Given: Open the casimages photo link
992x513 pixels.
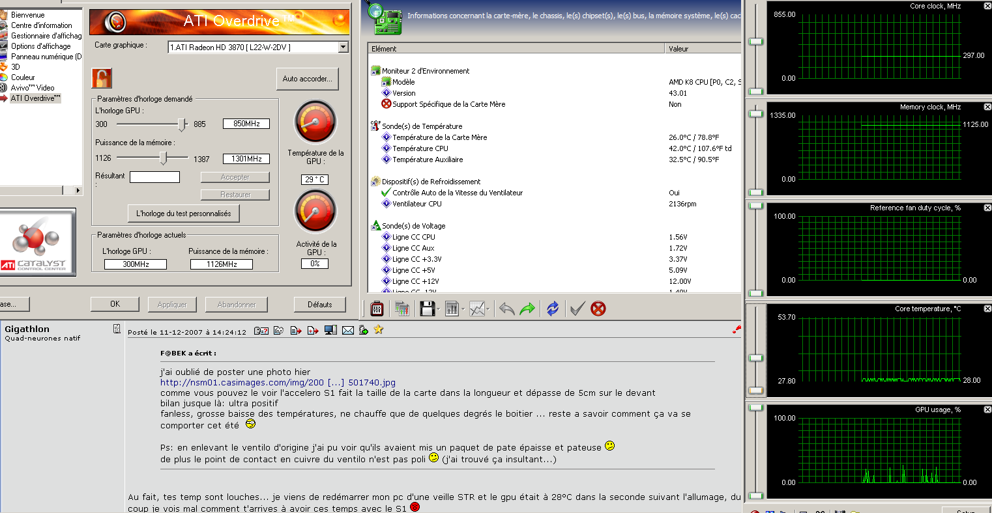Looking at the screenshot, I should (x=278, y=383).
